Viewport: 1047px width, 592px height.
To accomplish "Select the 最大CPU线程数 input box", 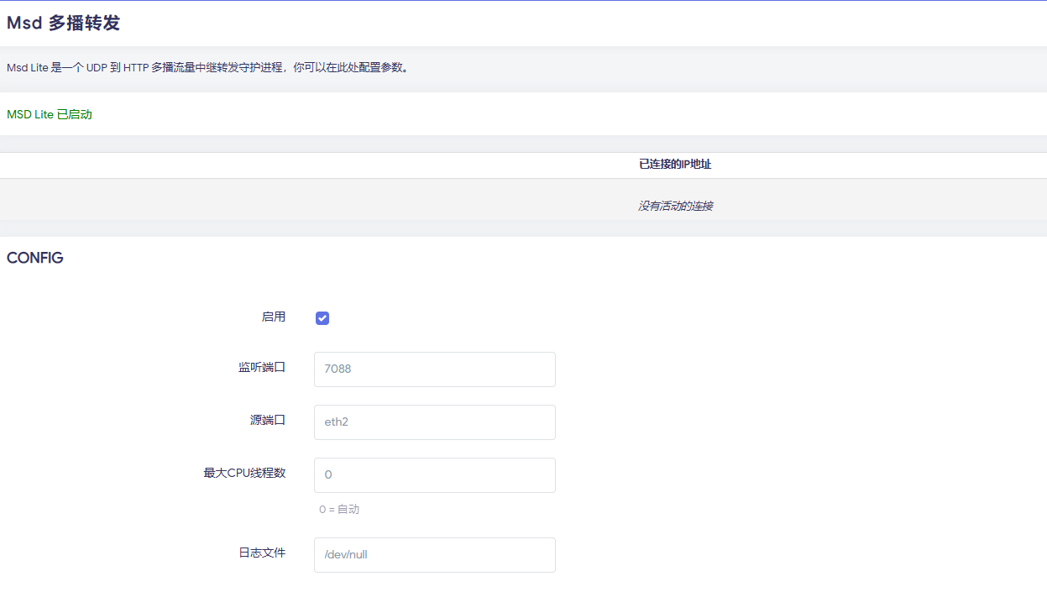I will click(434, 475).
